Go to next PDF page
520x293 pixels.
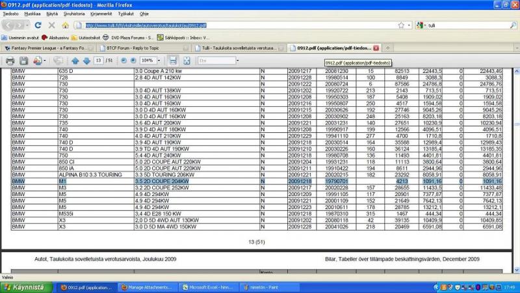tap(86, 61)
